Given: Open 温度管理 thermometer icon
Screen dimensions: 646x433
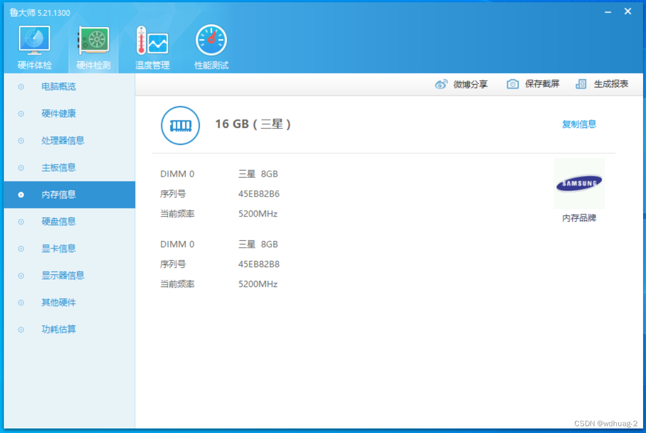Looking at the screenshot, I should point(152,40).
